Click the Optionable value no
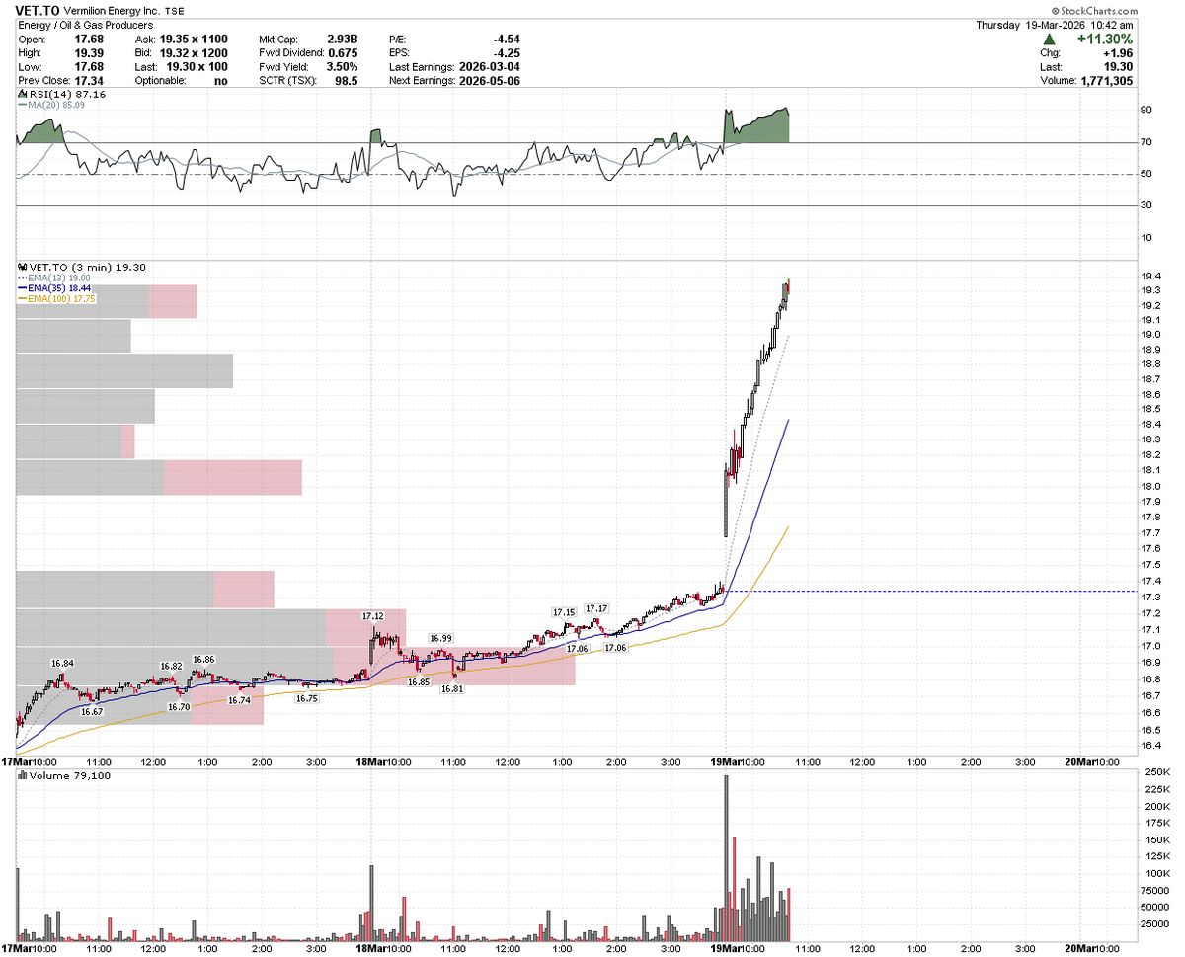 coord(220,80)
